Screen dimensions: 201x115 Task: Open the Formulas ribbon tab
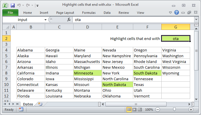[89, 13]
